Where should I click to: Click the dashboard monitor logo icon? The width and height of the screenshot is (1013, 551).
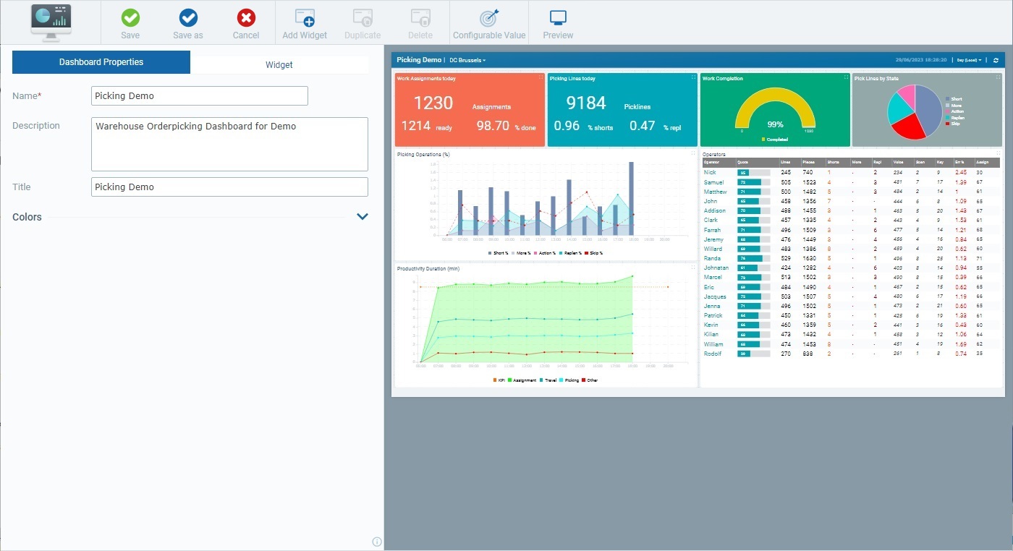[50, 22]
